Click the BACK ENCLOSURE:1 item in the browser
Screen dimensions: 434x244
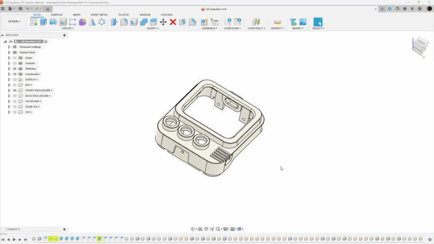(x=38, y=96)
